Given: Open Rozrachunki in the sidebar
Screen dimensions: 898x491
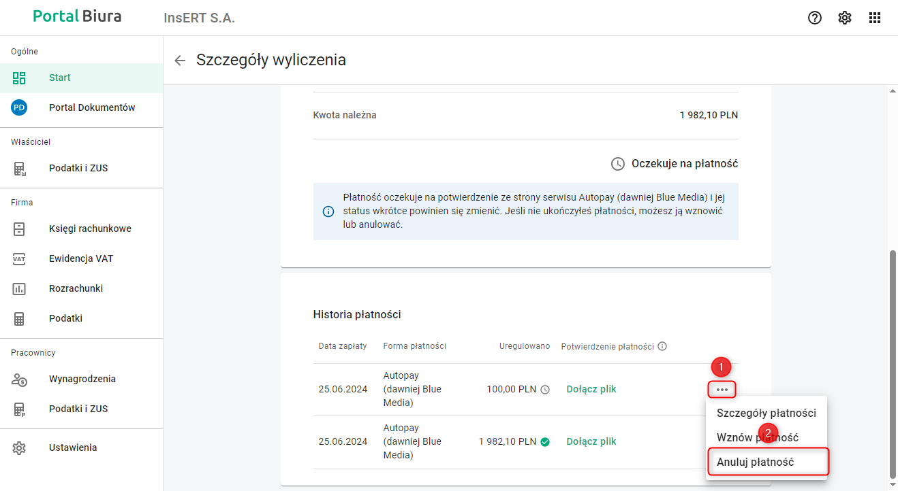Looking at the screenshot, I should [x=76, y=288].
